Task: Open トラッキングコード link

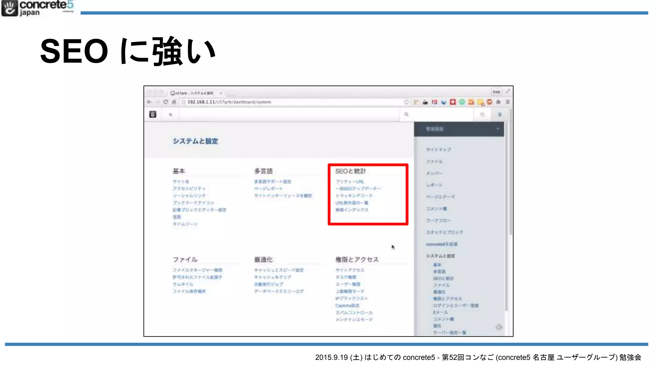Action: tap(354, 195)
